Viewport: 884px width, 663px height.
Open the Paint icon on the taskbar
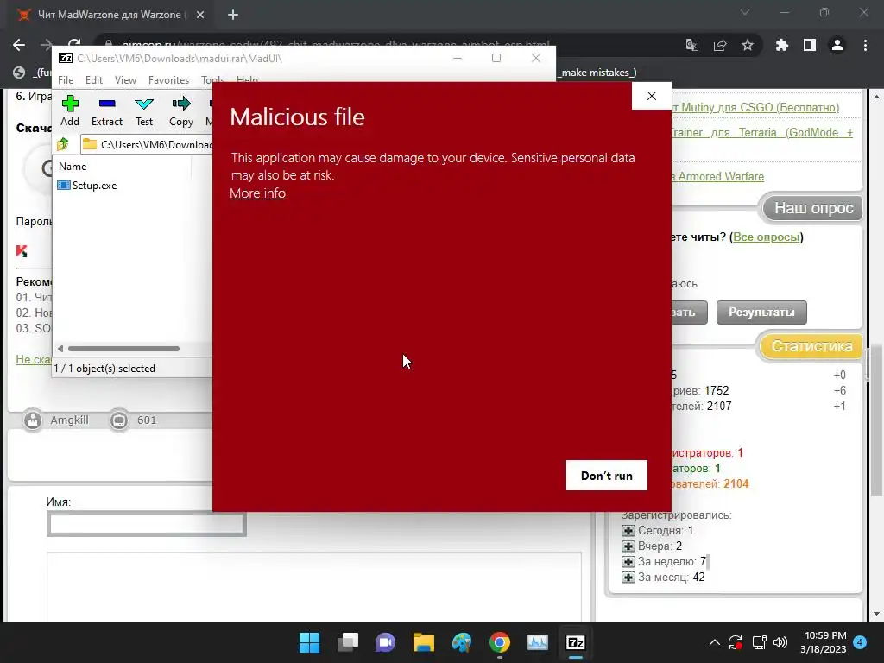click(x=461, y=642)
